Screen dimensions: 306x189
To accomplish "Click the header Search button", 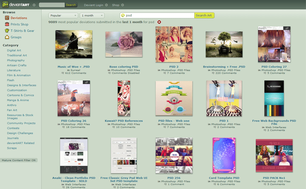I will (x=71, y=5).
